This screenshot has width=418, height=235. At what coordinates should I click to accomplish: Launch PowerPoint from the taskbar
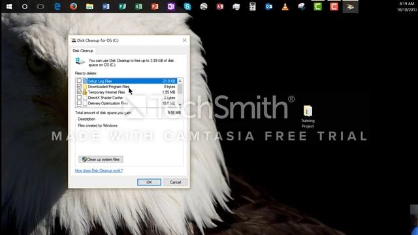[x=155, y=7]
